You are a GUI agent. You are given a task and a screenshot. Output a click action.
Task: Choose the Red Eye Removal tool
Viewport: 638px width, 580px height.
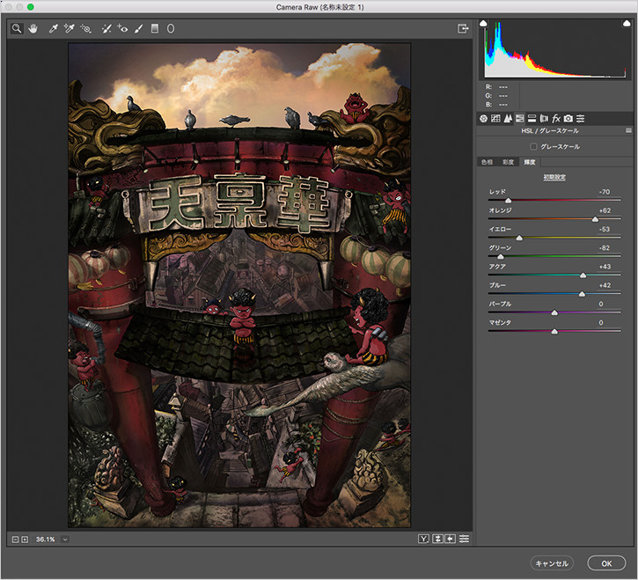(122, 28)
